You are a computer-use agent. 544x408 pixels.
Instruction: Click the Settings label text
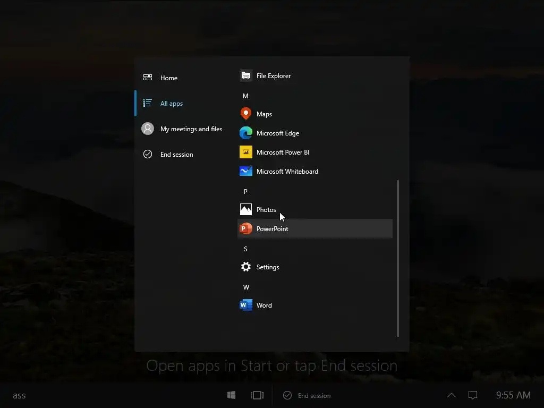pos(268,267)
